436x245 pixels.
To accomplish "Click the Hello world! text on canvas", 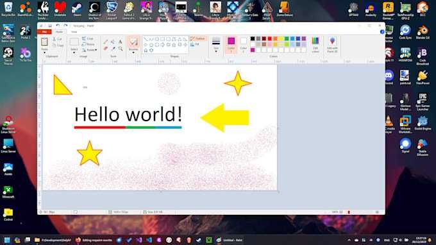I will pos(128,114).
